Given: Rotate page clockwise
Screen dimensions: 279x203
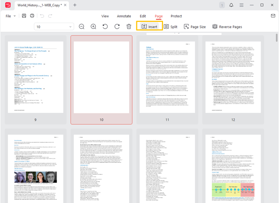Looking at the screenshot, I should click(117, 27).
